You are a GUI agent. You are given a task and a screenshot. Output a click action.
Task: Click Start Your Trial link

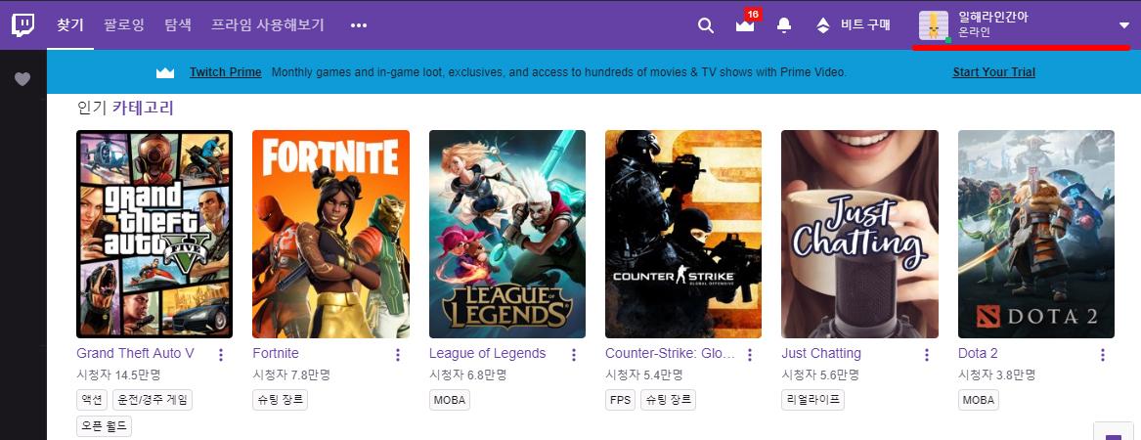(x=994, y=72)
